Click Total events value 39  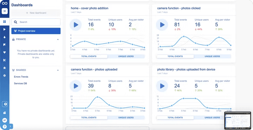[x=91, y=86]
